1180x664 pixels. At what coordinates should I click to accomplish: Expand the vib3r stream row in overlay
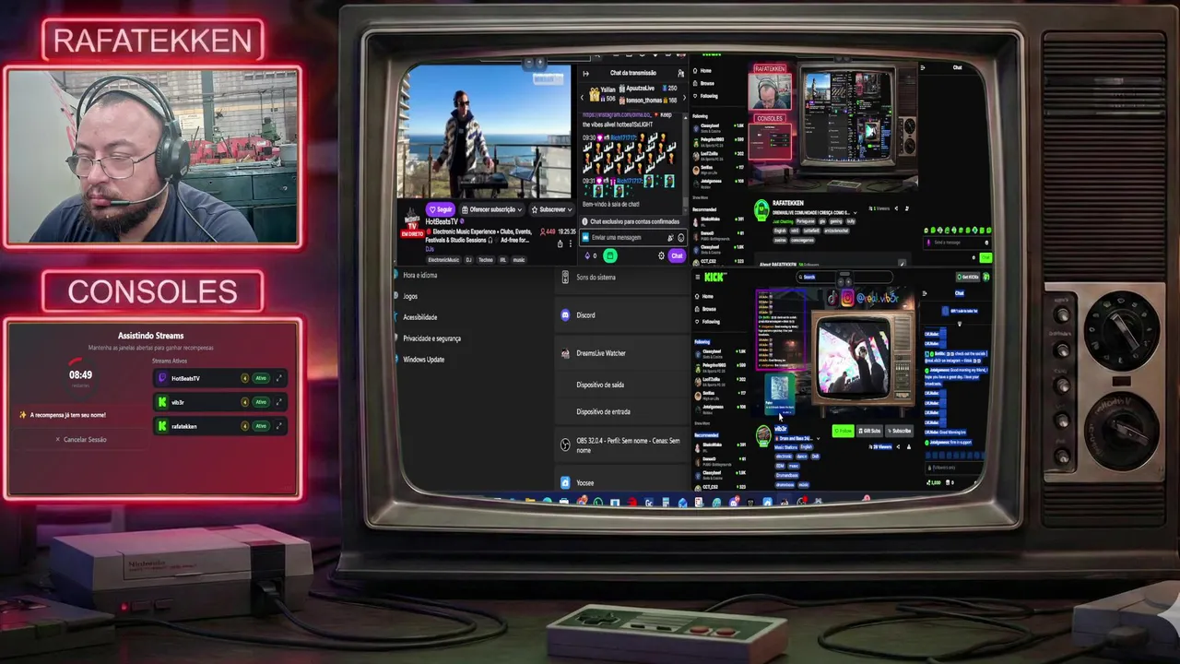279,402
